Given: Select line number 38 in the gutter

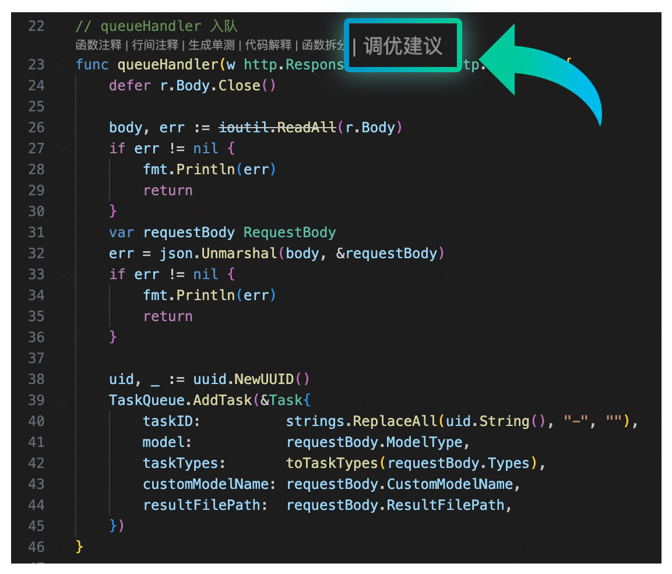Looking at the screenshot, I should point(36,379).
